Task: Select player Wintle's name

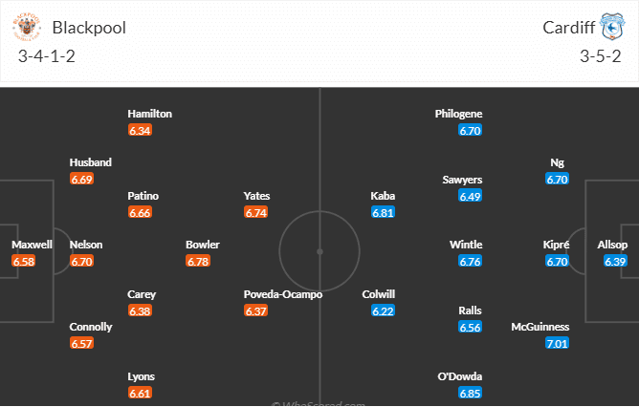Action: coord(466,245)
